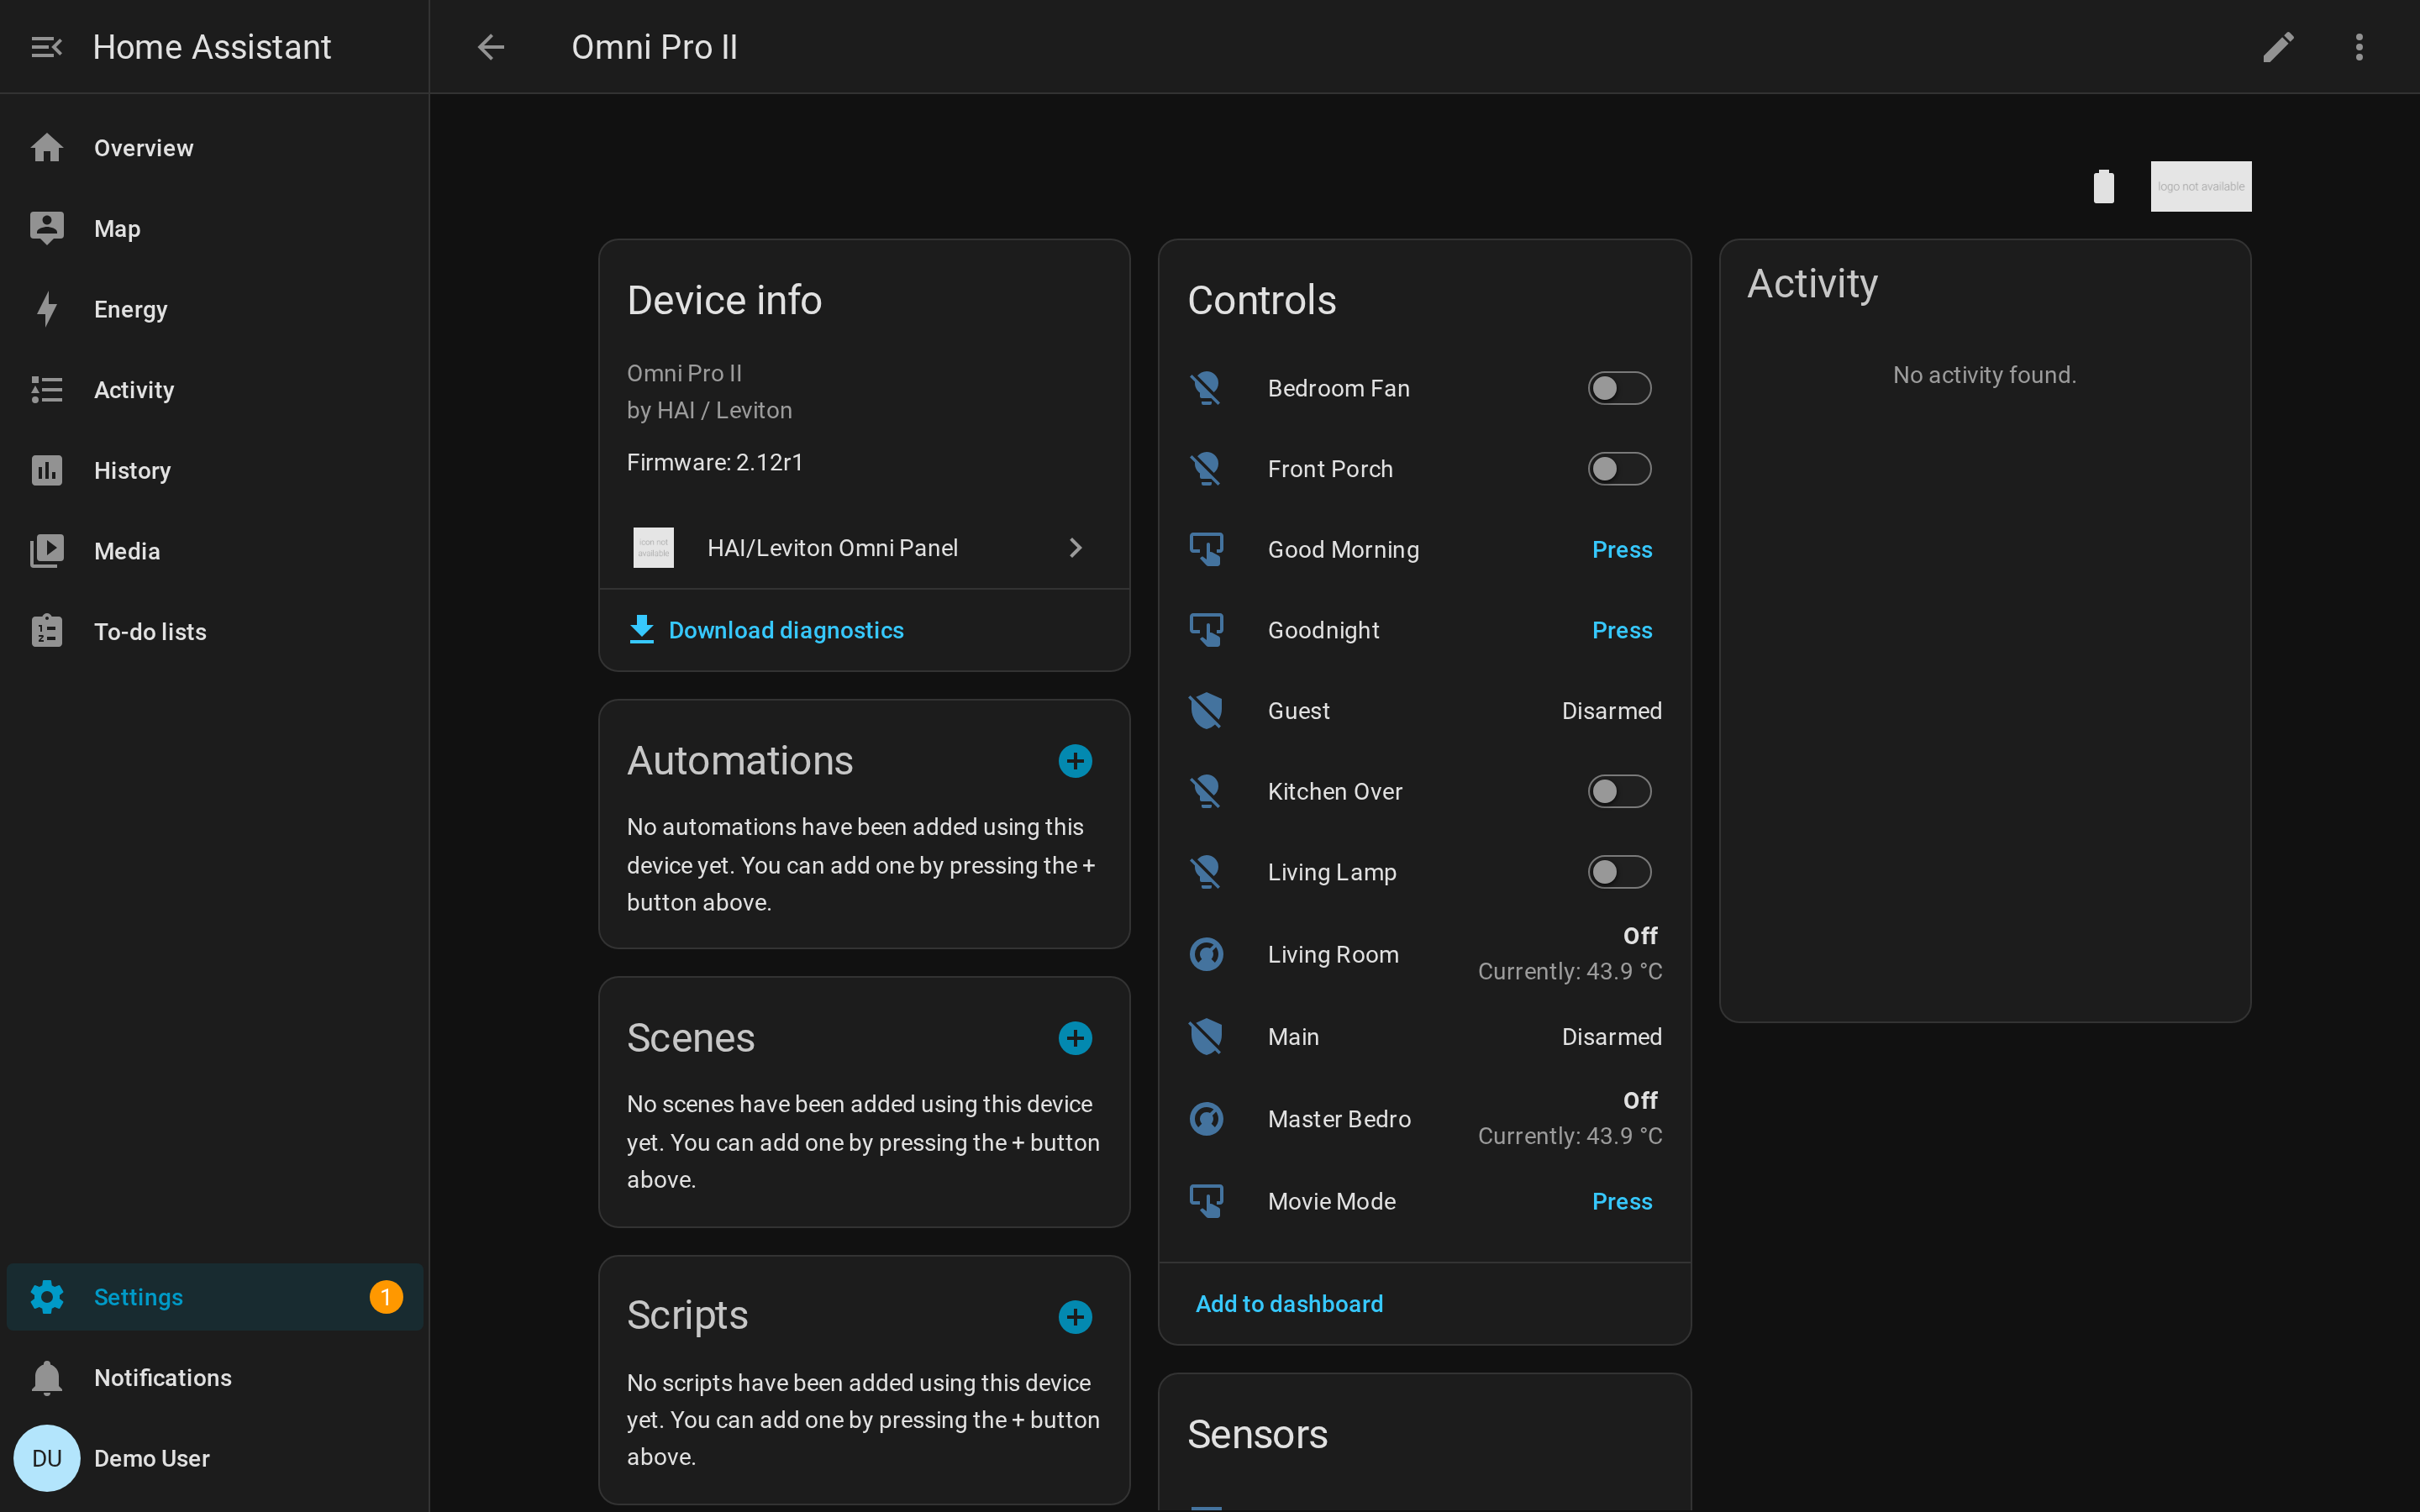Click the Overview home icon

tap(47, 148)
